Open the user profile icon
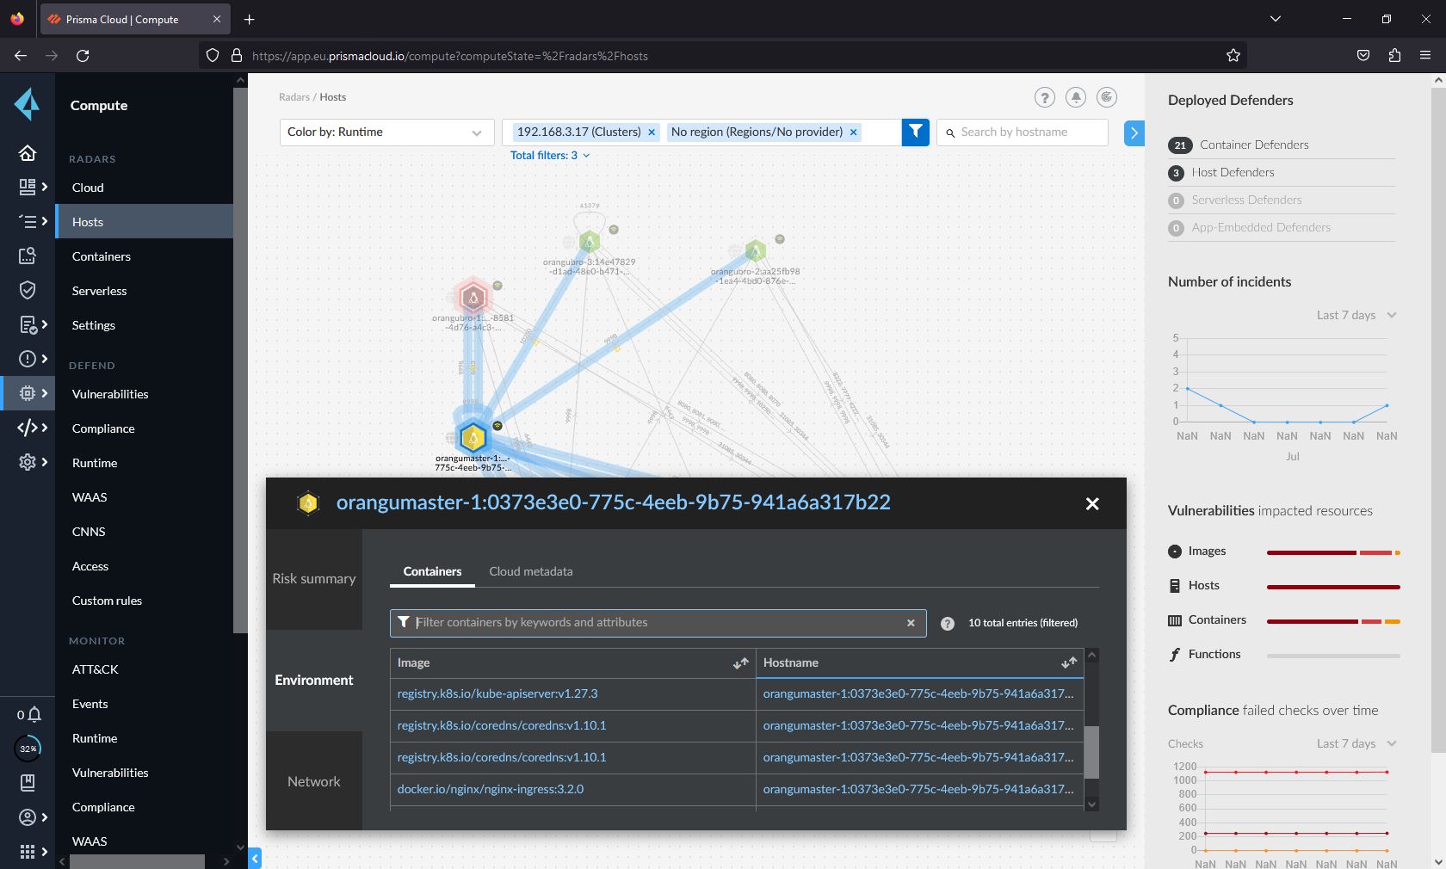1446x869 pixels. [28, 817]
